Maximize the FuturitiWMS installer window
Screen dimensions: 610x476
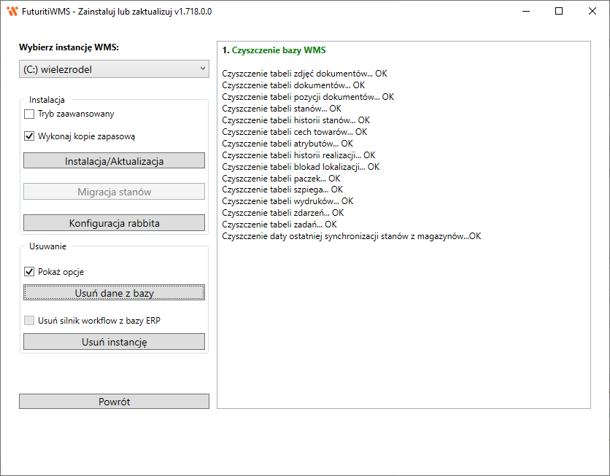coord(559,12)
